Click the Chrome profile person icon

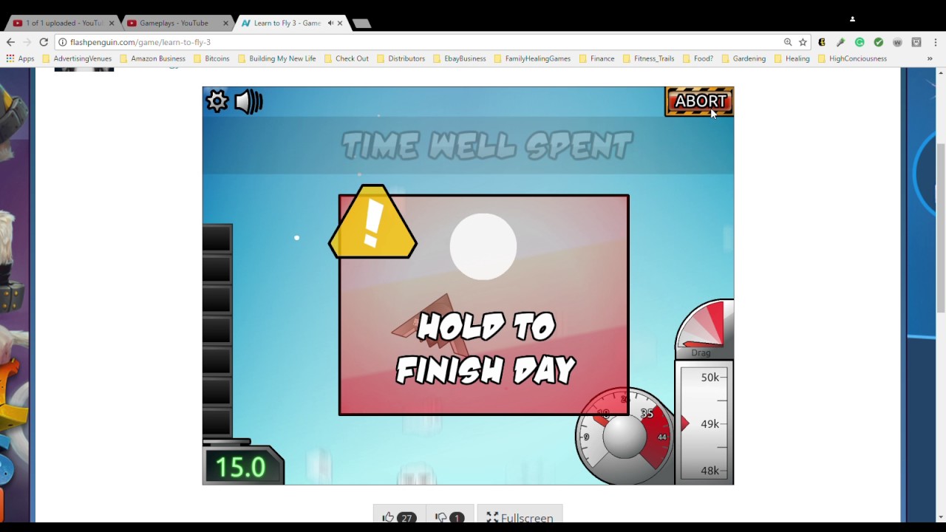click(852, 19)
